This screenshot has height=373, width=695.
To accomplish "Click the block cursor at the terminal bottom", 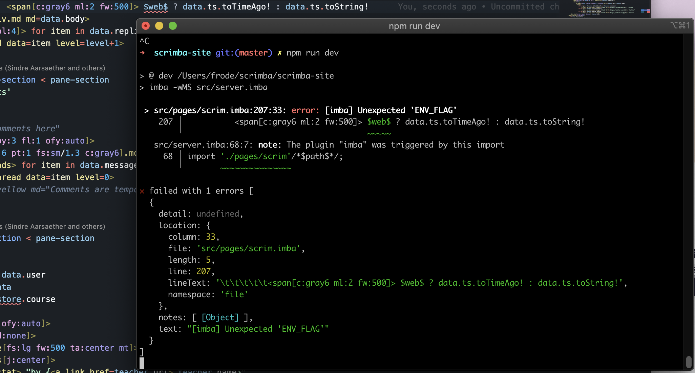I will pyautogui.click(x=142, y=363).
